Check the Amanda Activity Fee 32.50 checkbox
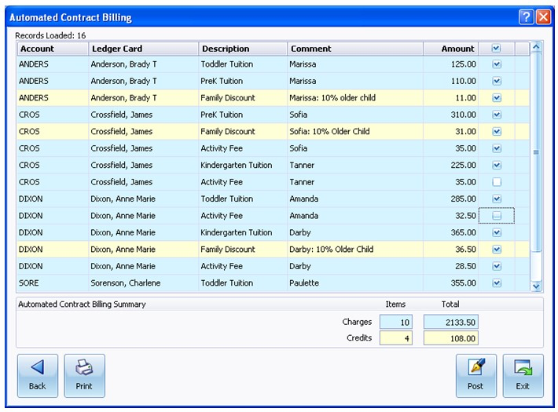 497,216
